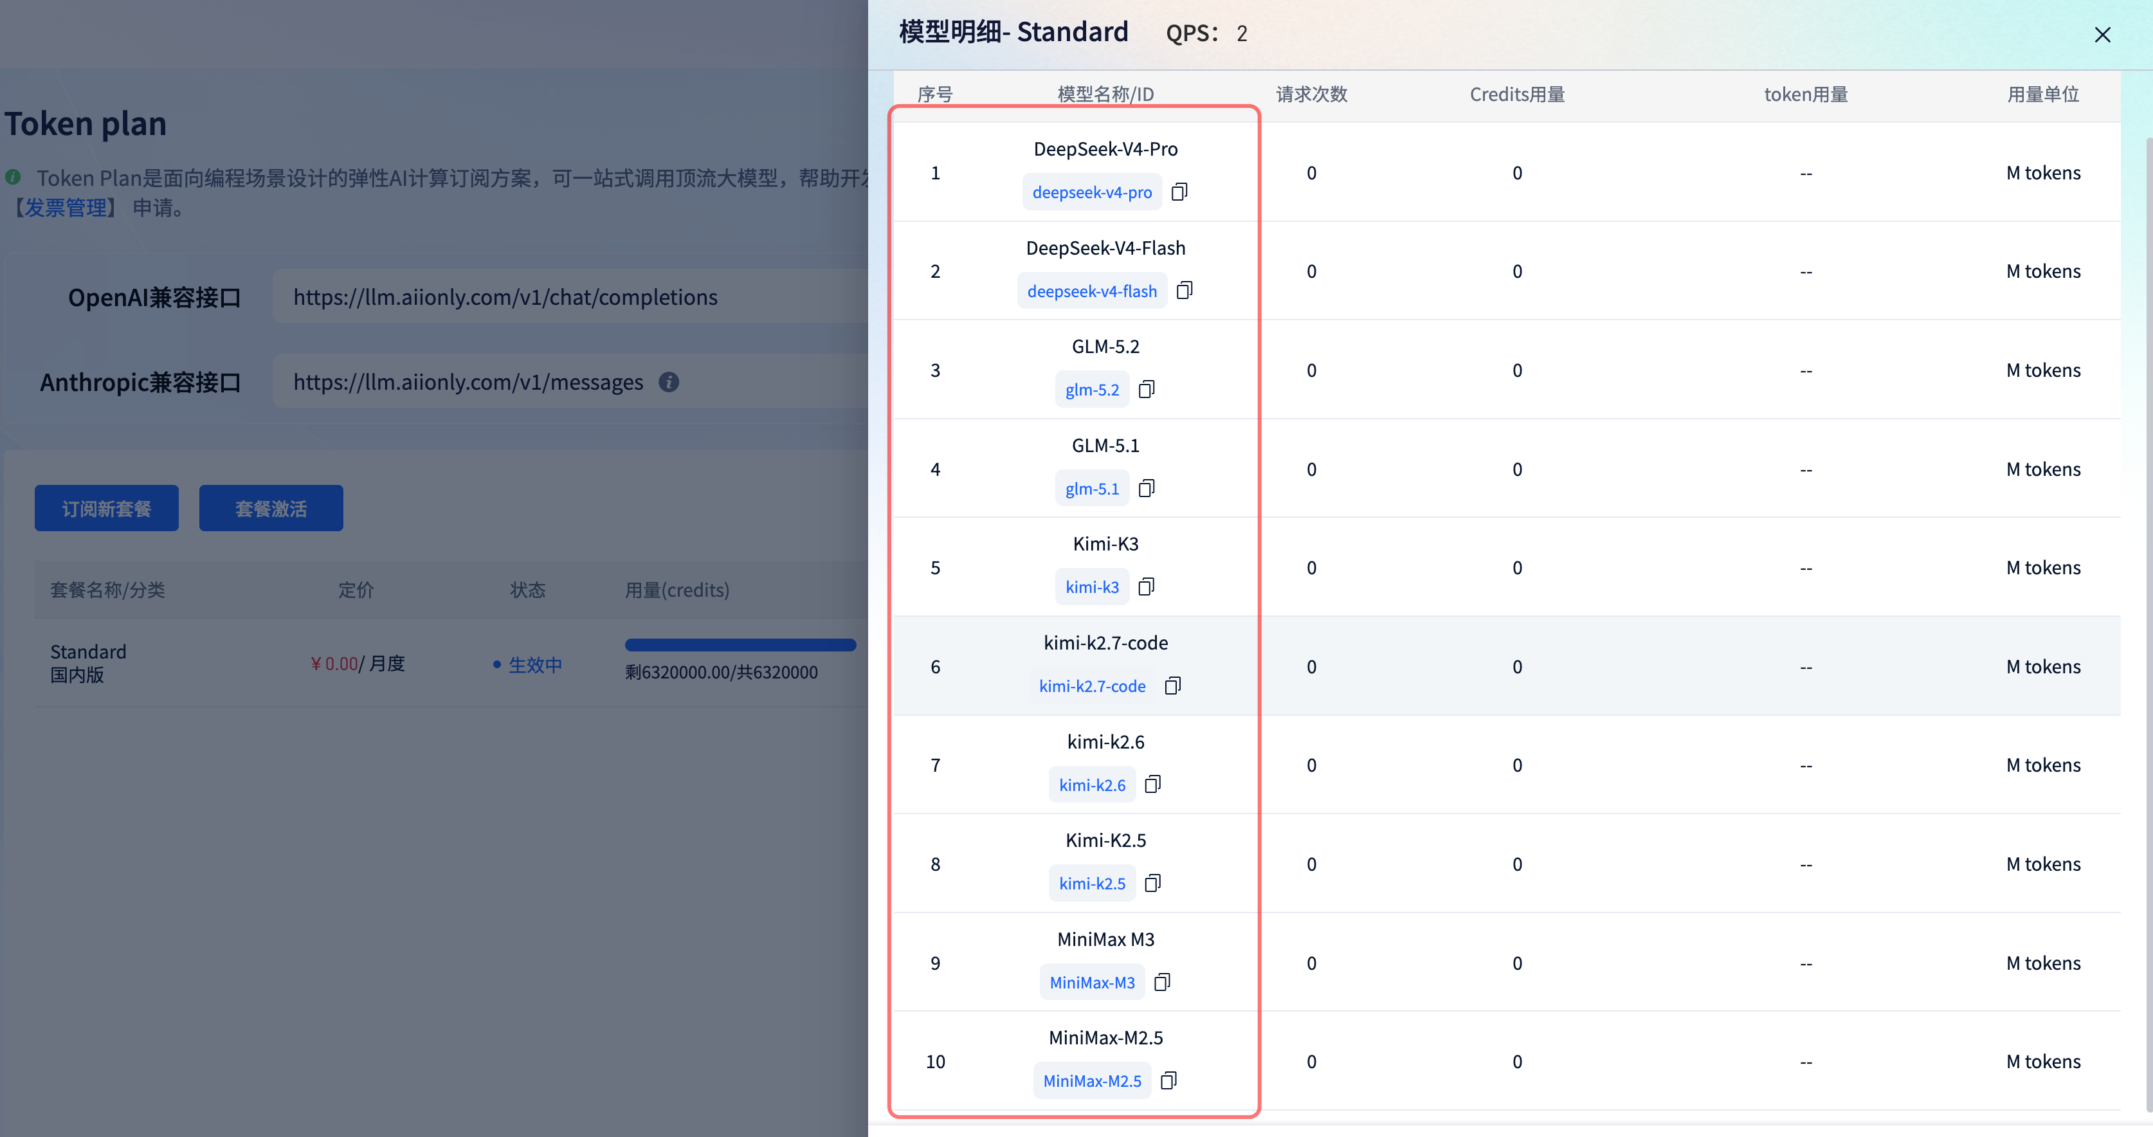Image resolution: width=2153 pixels, height=1137 pixels.
Task: Click the kimi-k2.5 ID tag
Action: (x=1091, y=884)
